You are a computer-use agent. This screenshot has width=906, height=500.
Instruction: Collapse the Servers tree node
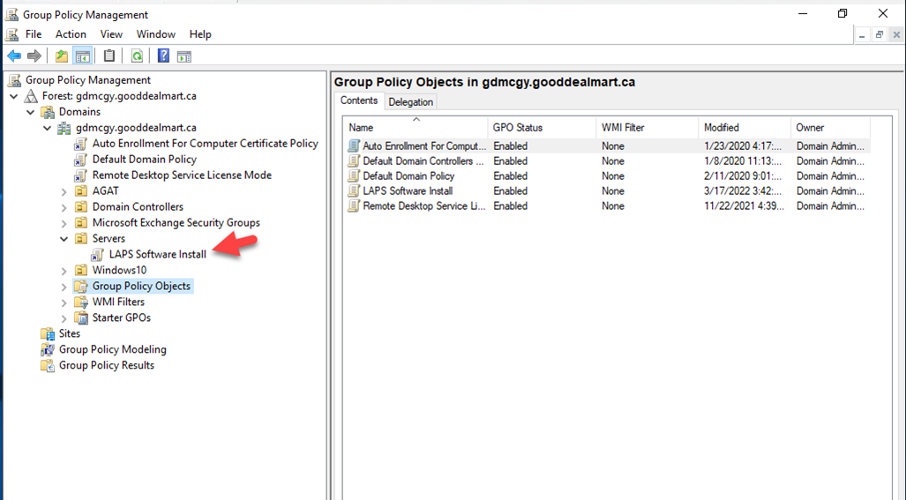coord(64,239)
